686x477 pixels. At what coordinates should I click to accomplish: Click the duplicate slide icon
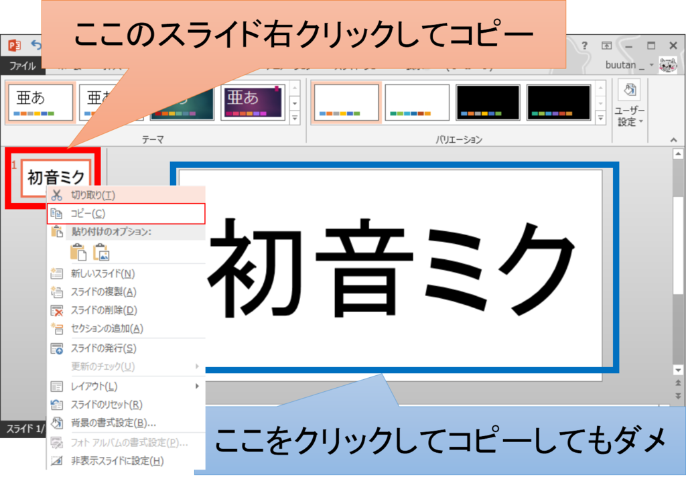56,292
